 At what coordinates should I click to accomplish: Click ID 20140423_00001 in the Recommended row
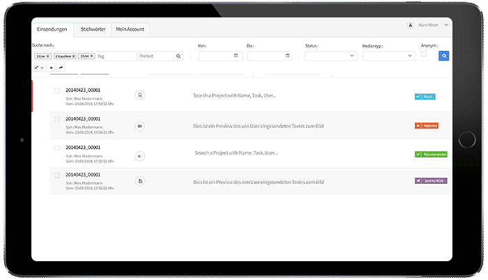(83, 148)
